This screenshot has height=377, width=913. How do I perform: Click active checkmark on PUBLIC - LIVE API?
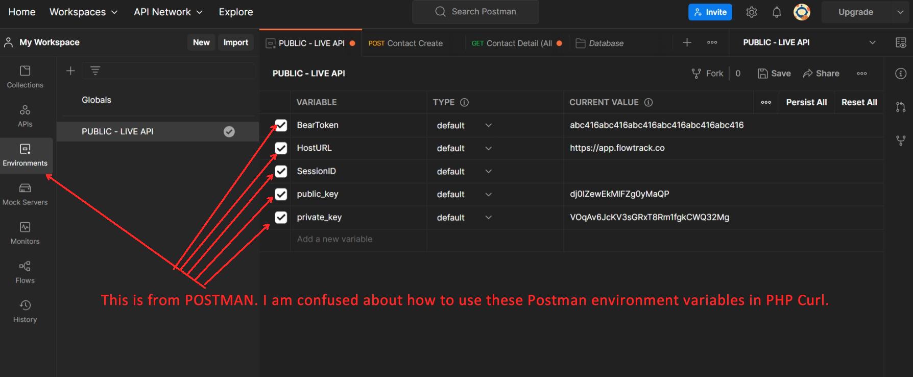[x=229, y=132]
